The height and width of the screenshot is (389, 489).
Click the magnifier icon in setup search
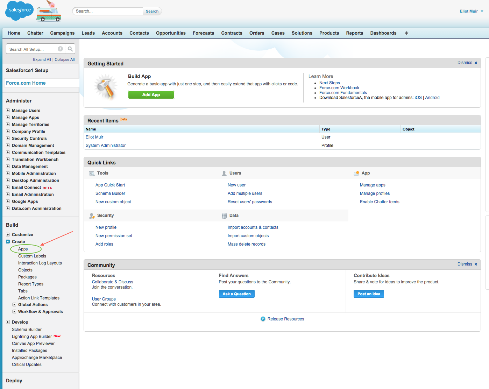pyautogui.click(x=70, y=49)
